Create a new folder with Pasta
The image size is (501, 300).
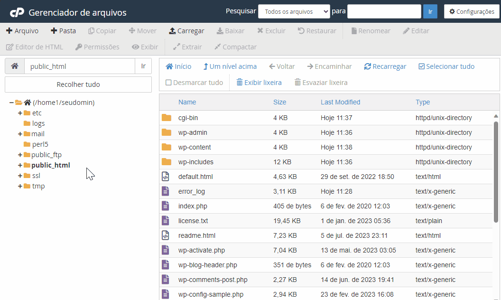coord(63,31)
